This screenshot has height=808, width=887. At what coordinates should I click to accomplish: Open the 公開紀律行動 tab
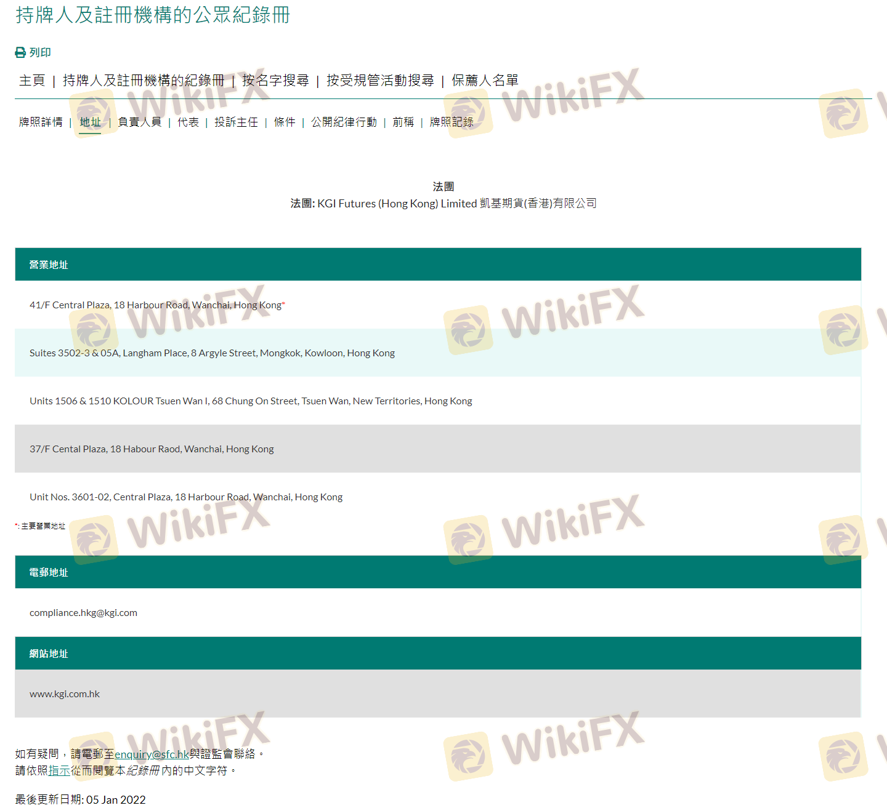tap(344, 122)
